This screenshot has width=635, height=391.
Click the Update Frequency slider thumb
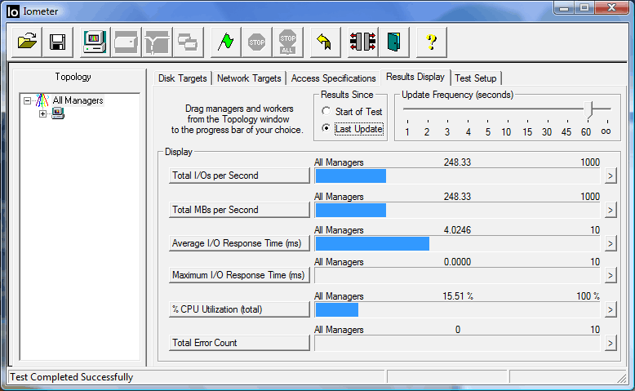coord(588,109)
